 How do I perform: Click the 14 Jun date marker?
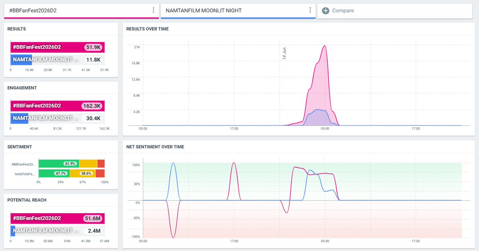pyautogui.click(x=284, y=53)
